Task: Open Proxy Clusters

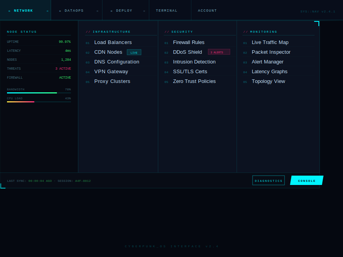Action: [121, 81]
